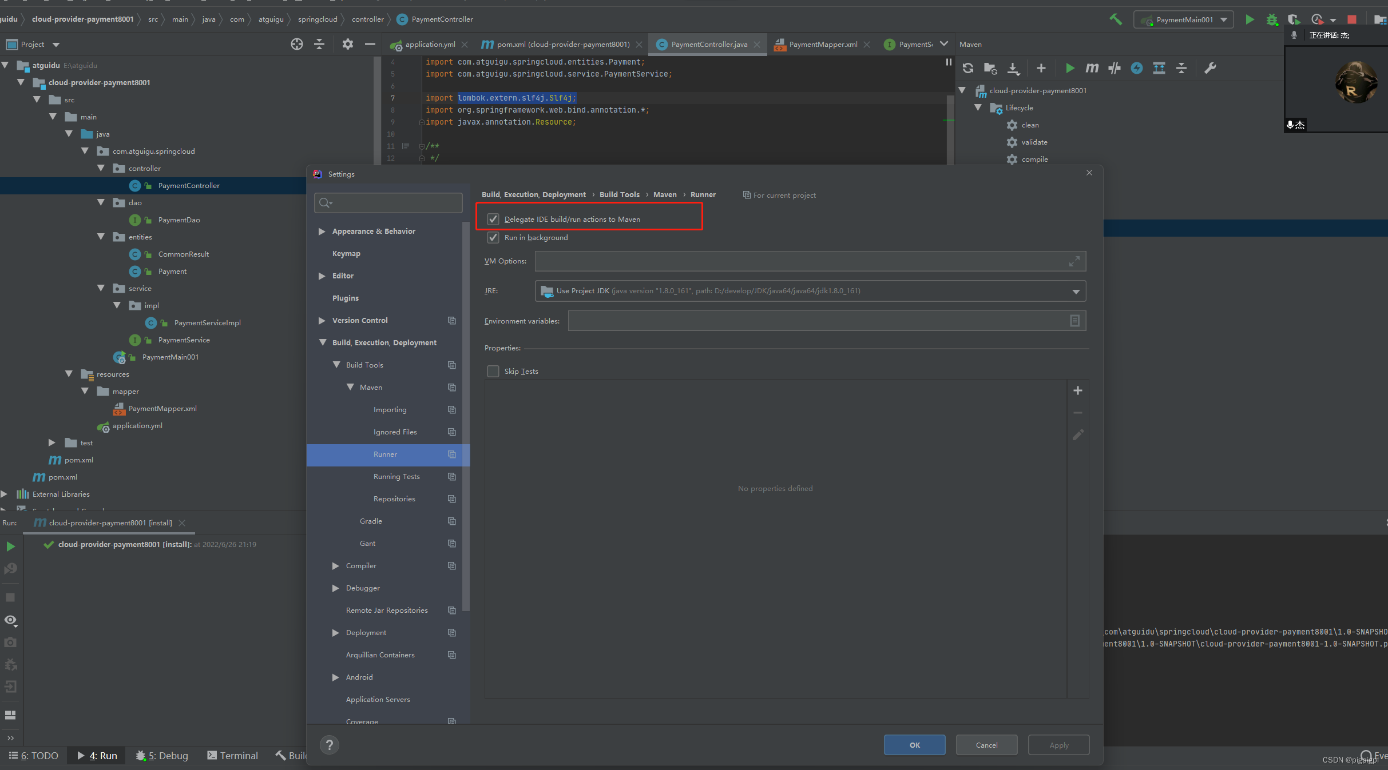The height and width of the screenshot is (770, 1388).
Task: Click the Environment variables input field
Action: (x=827, y=321)
